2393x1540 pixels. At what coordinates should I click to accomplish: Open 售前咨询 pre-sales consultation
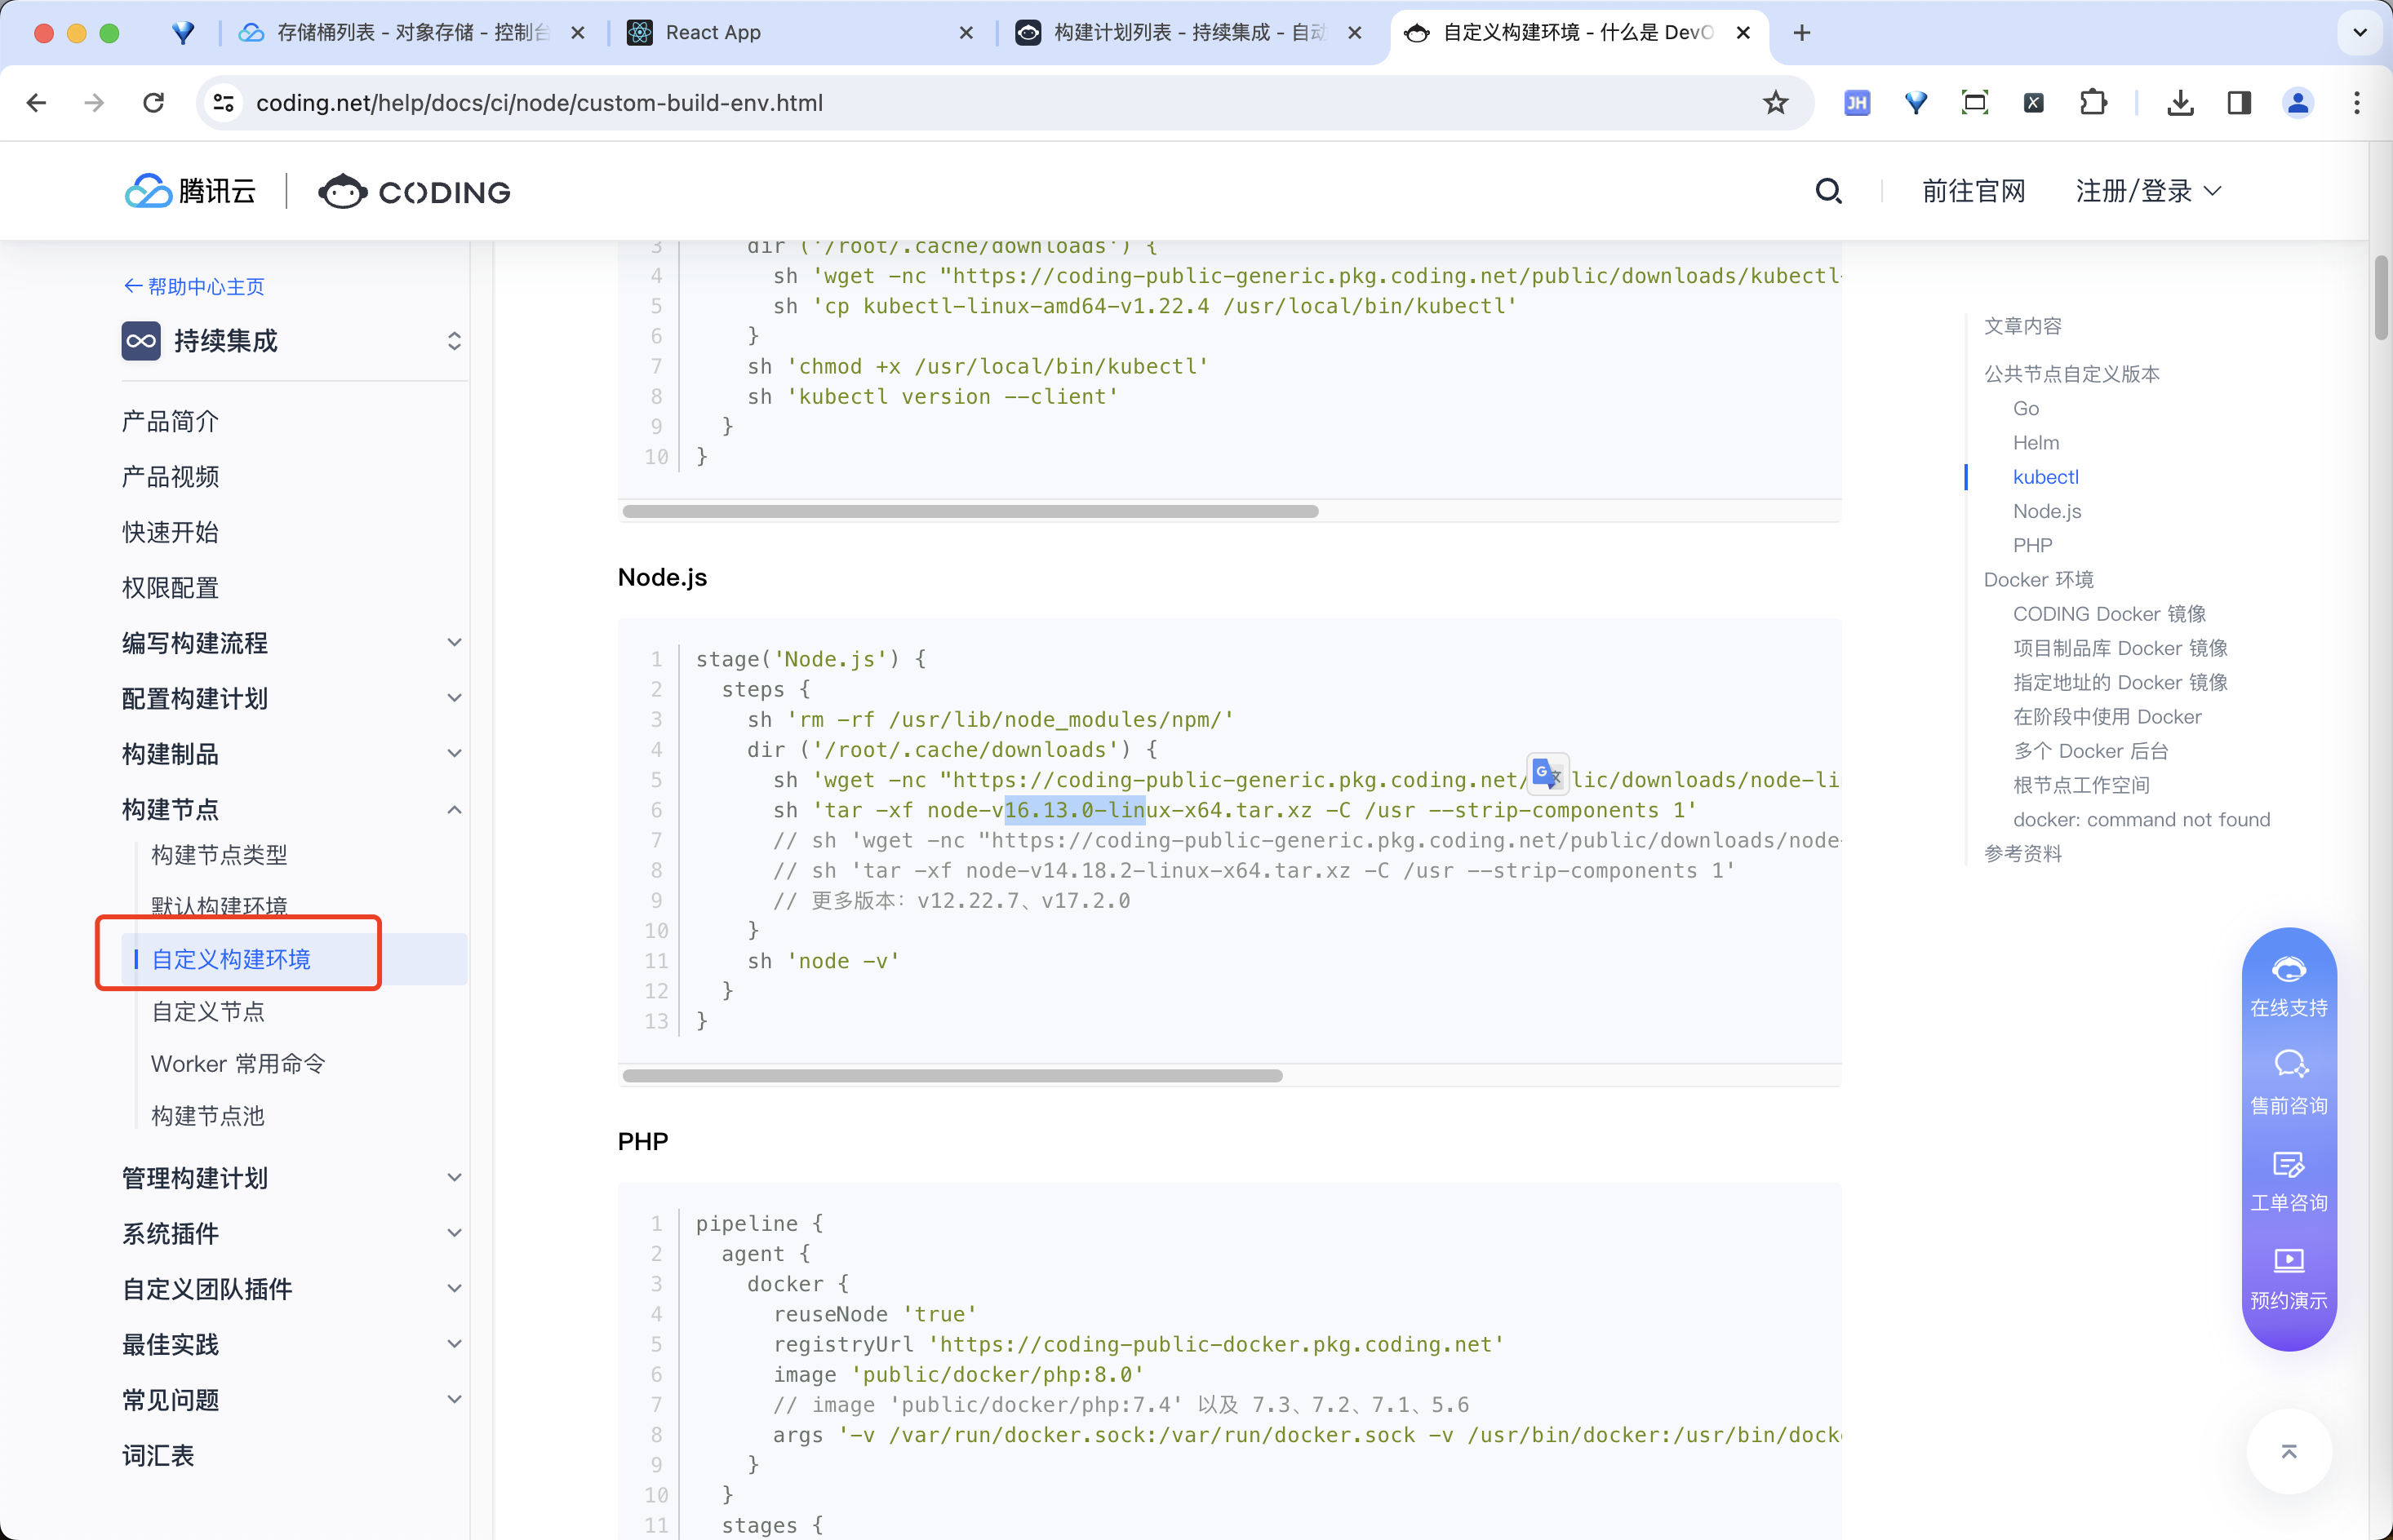click(2289, 1083)
